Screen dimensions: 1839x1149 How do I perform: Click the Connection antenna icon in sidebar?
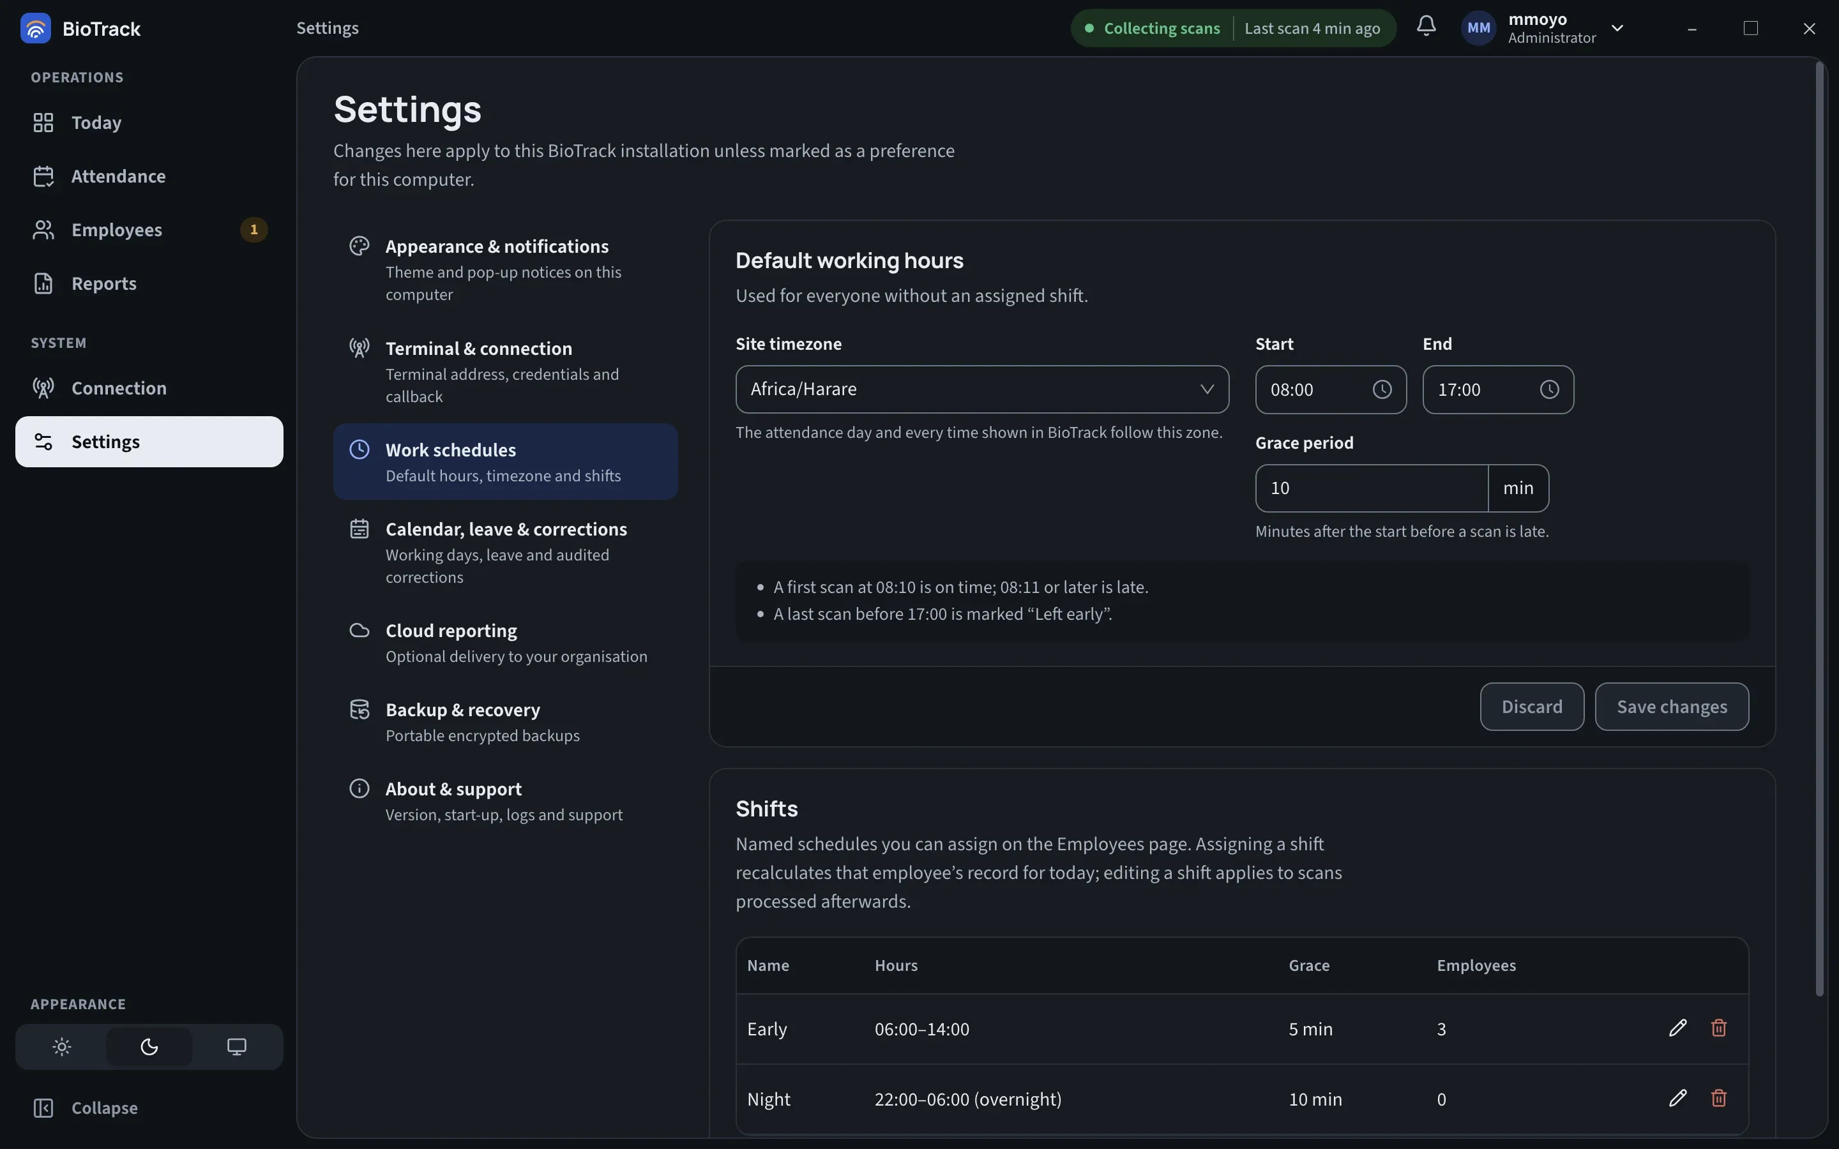(43, 388)
